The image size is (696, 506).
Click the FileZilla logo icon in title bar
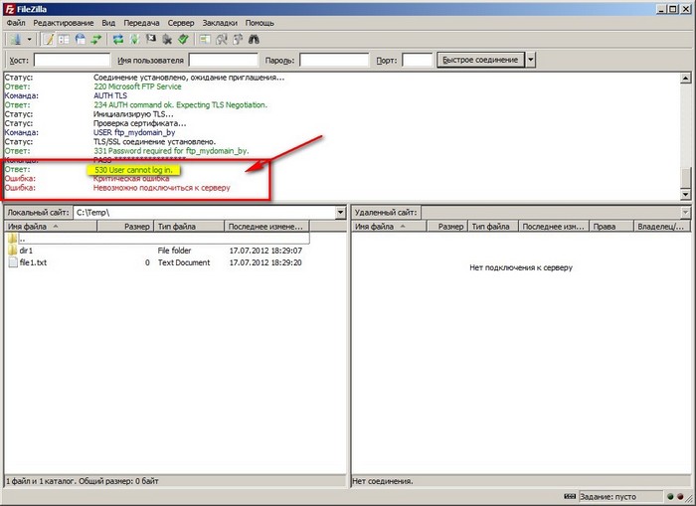[x=9, y=8]
